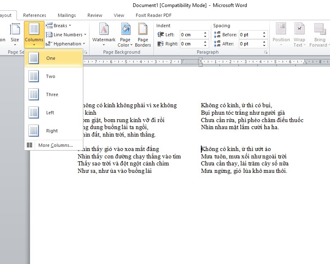Click the Spacing After icon
Viewport: 330px width, 264px height.
217,44
